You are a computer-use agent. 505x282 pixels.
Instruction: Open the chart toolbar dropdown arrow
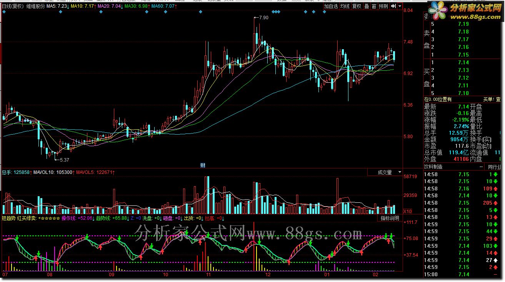[400, 6]
